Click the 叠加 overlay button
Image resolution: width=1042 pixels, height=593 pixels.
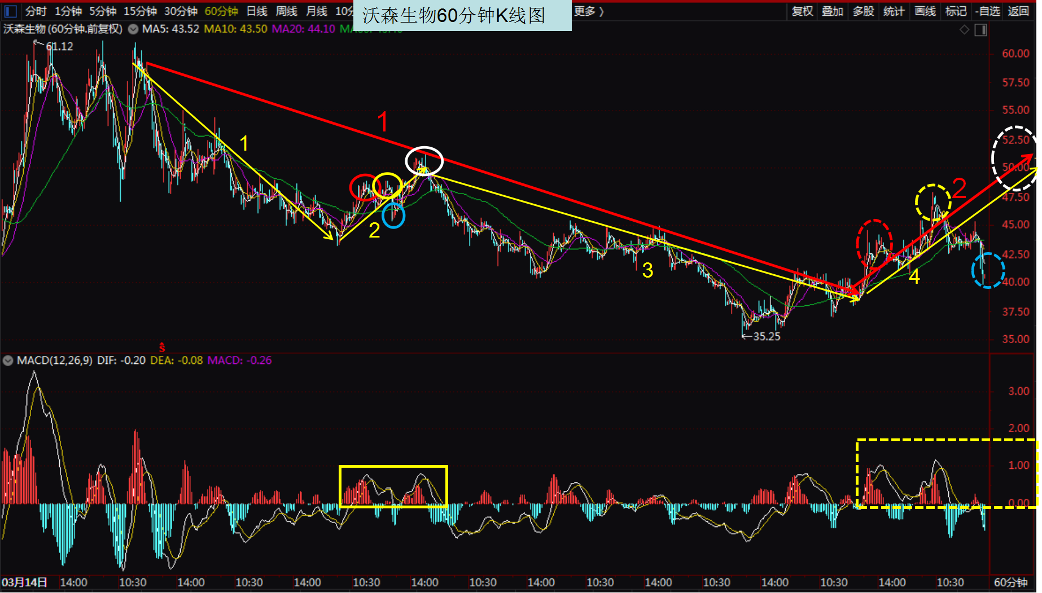(833, 11)
